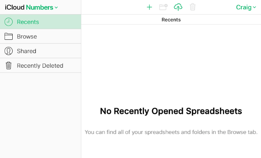Screen dimensions: 261x158
Task: Click the folder icon beside Browse
Action: [x=8, y=36]
